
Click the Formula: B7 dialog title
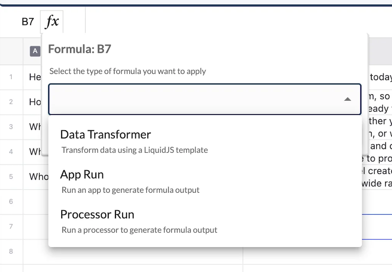pos(80,49)
